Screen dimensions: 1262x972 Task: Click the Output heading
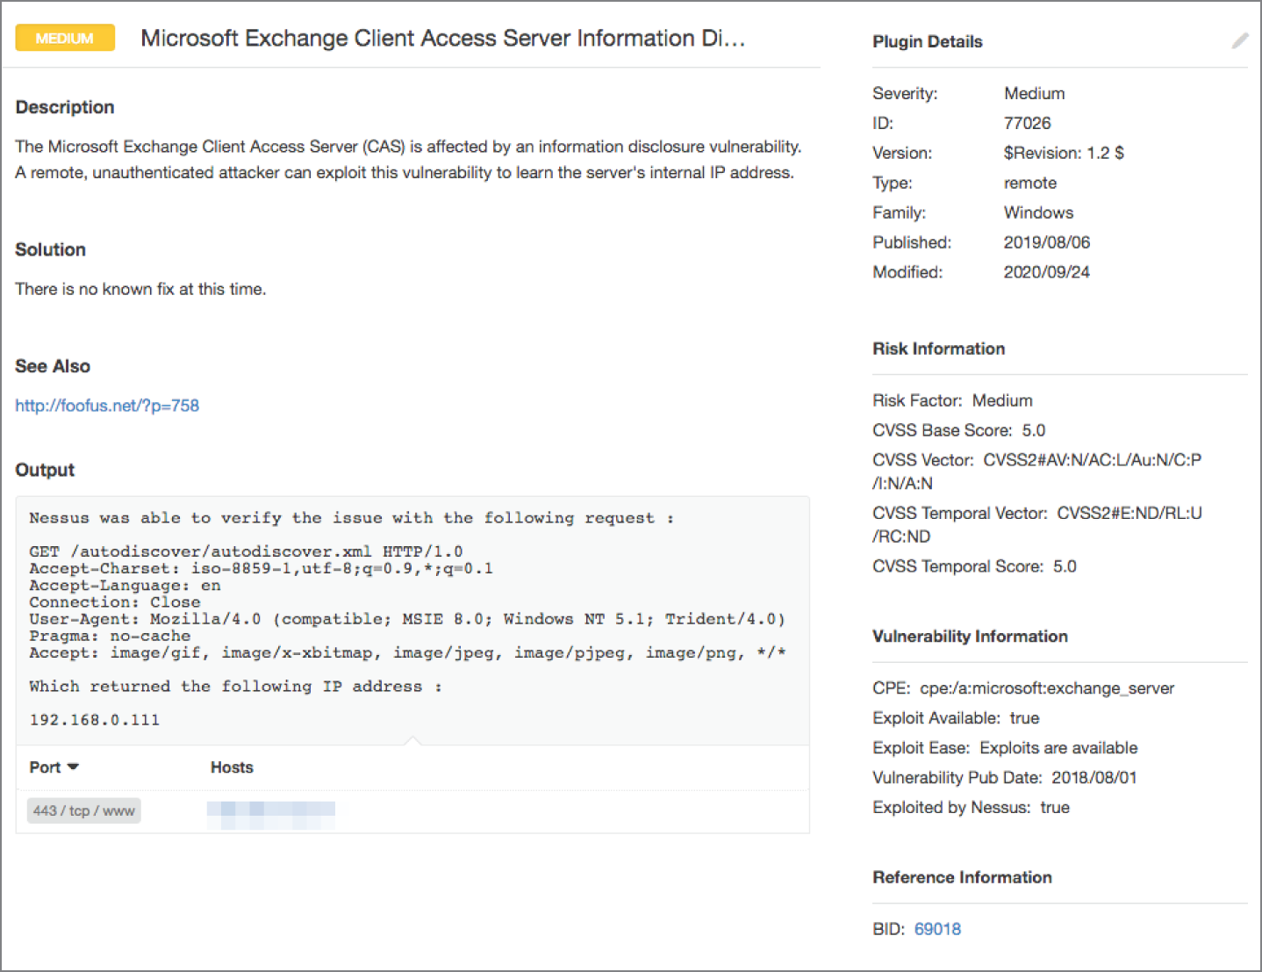(45, 470)
